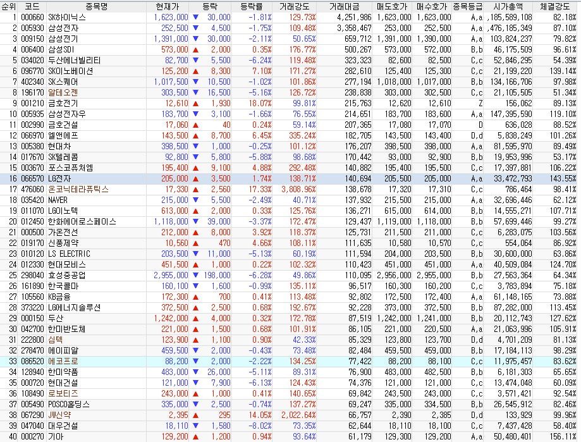Select LG에너지솔루션 stock name
581x442 pixels.
click(74, 307)
